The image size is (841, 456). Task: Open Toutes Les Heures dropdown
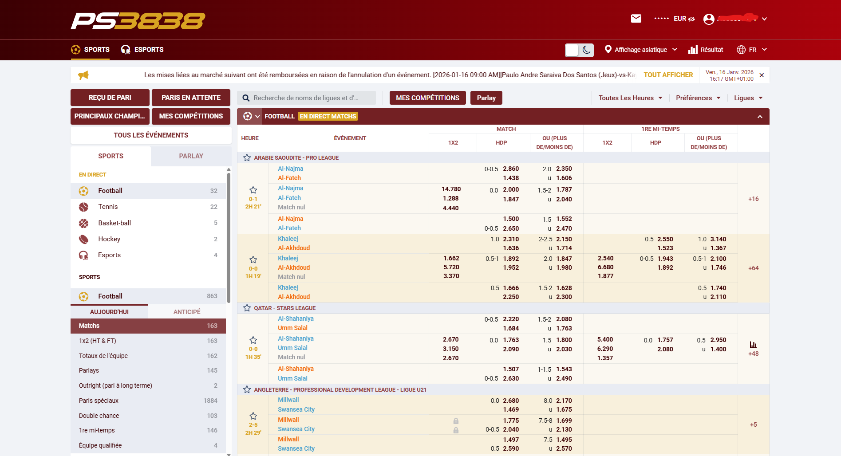coord(630,98)
